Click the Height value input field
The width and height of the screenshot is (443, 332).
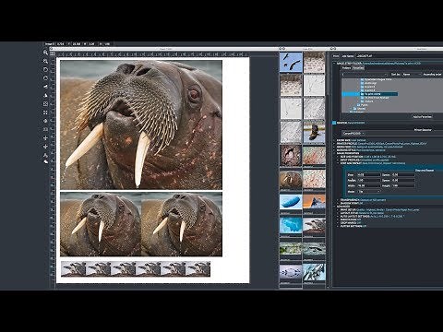click(x=403, y=185)
